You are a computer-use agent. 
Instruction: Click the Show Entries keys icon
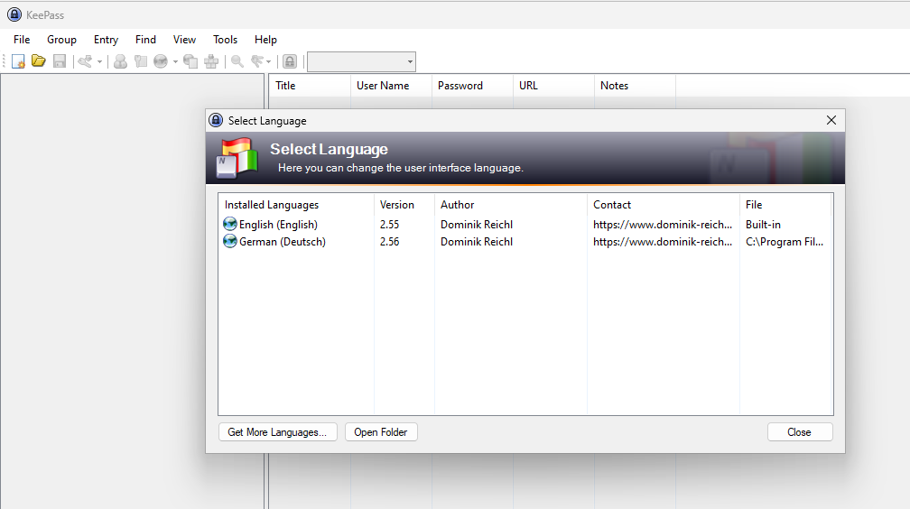[x=257, y=61]
